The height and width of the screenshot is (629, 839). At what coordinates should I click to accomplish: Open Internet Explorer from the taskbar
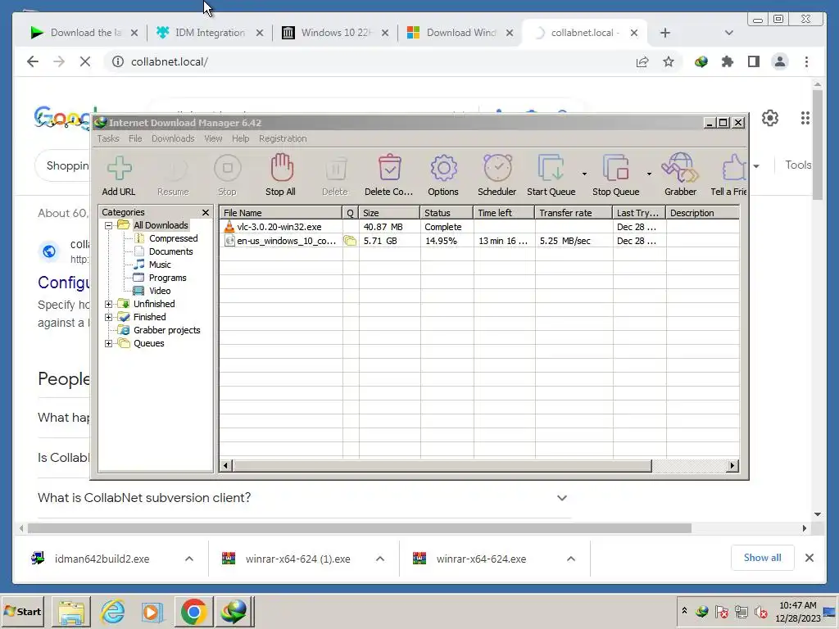(x=112, y=611)
